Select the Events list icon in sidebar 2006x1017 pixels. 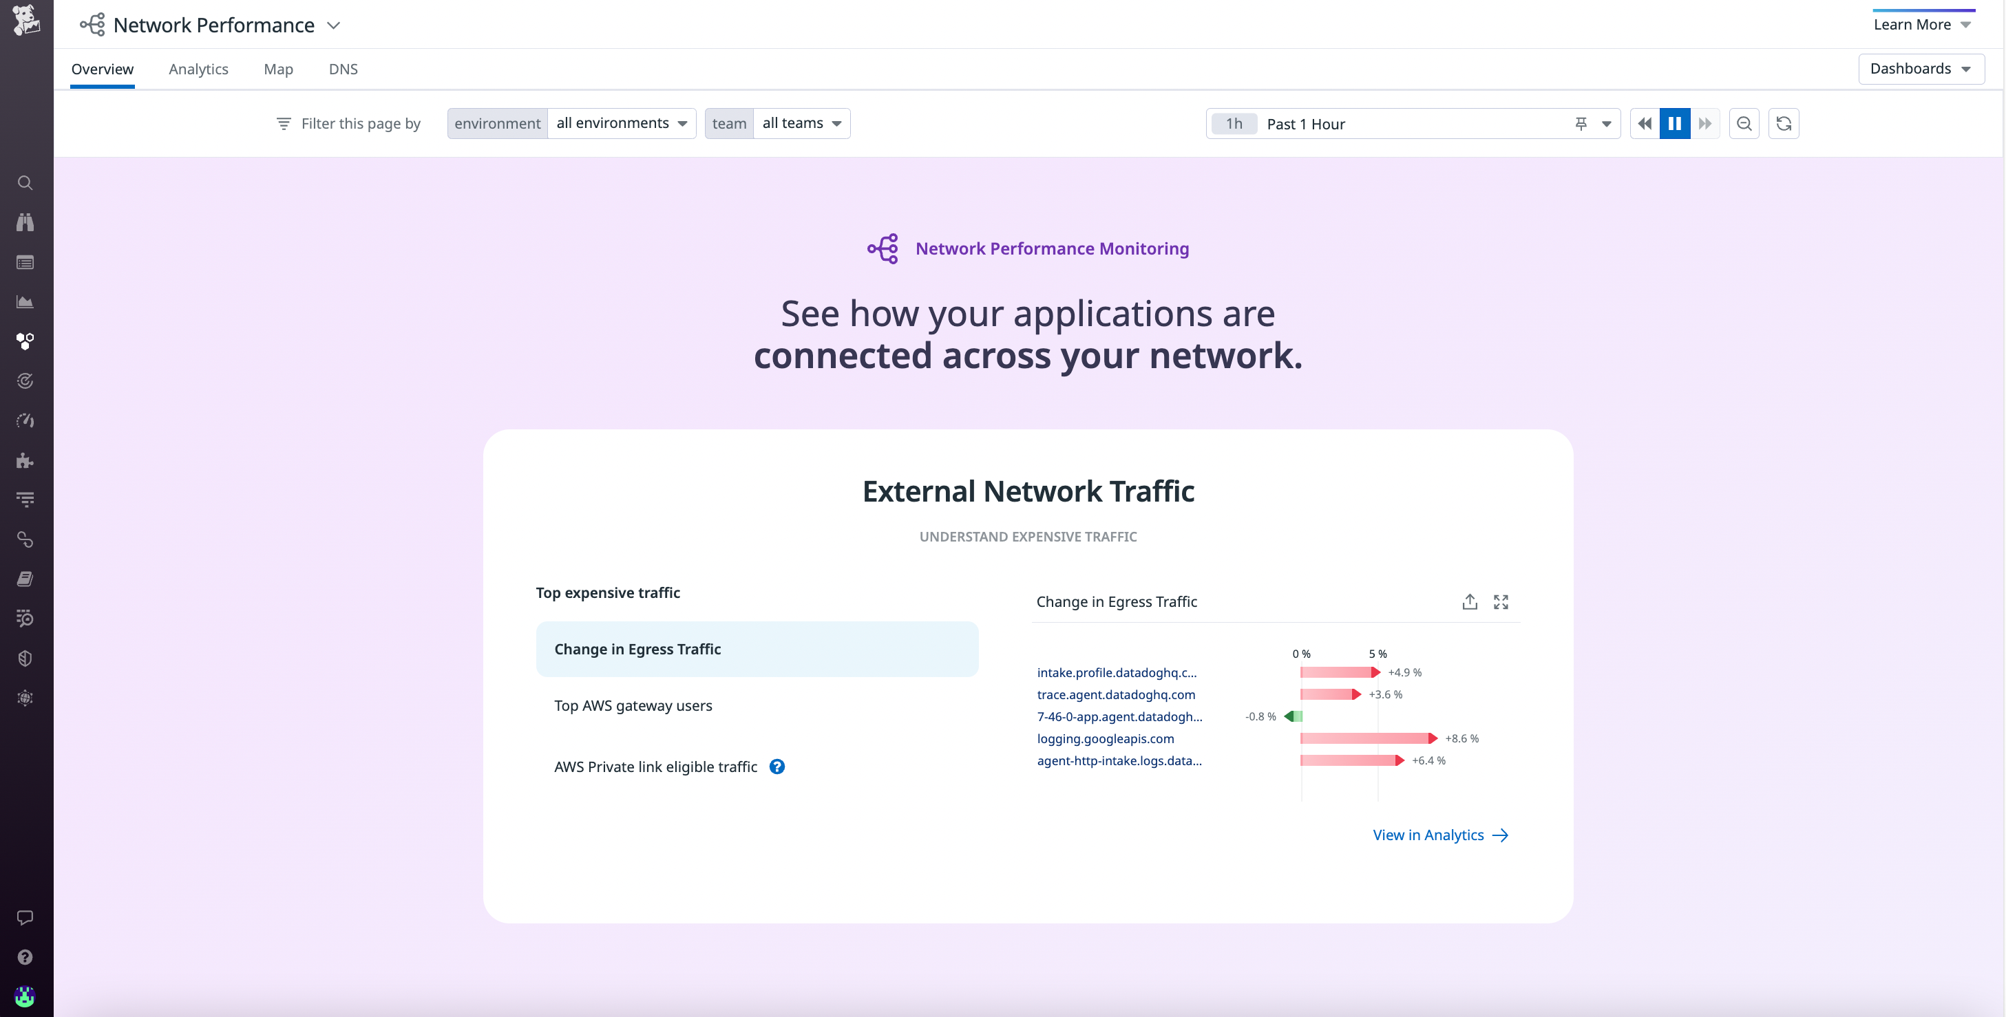pyautogui.click(x=25, y=262)
